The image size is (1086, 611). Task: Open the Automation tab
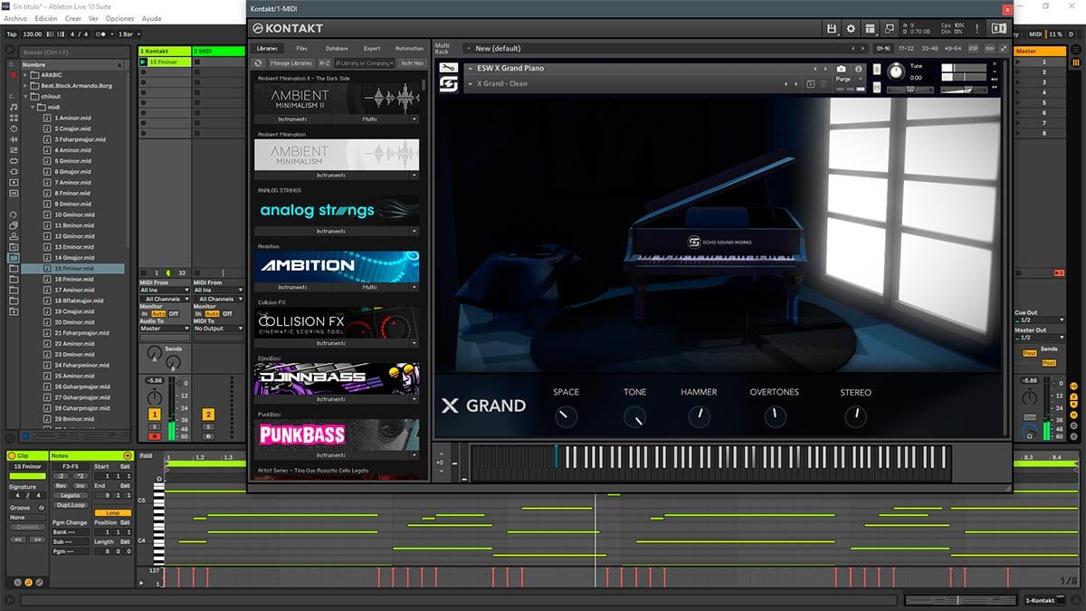pyautogui.click(x=409, y=48)
